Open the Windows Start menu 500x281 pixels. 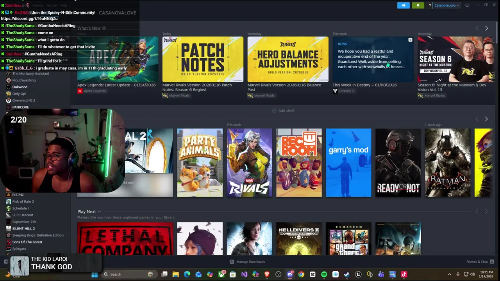[x=95, y=274]
